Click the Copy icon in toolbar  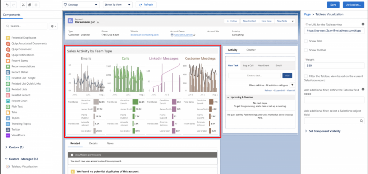point(29,5)
